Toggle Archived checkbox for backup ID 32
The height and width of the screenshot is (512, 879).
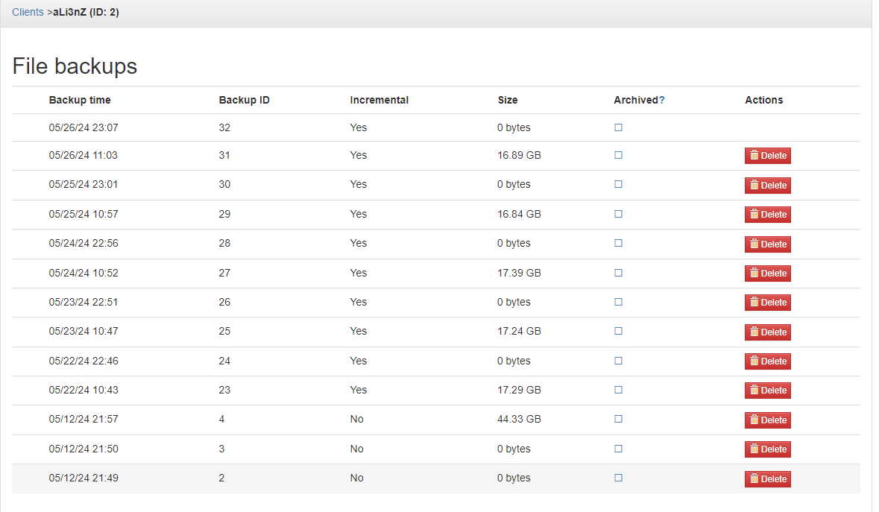click(618, 127)
